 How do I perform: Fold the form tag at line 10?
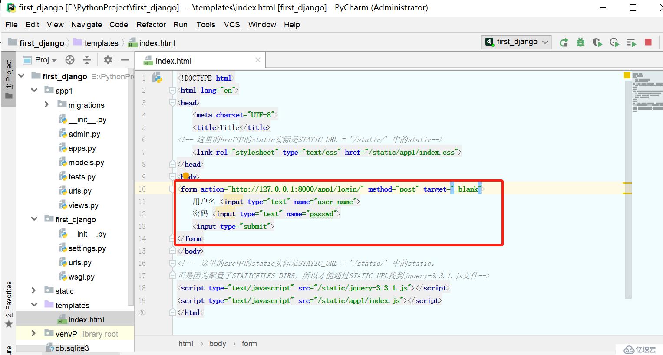pyautogui.click(x=172, y=189)
